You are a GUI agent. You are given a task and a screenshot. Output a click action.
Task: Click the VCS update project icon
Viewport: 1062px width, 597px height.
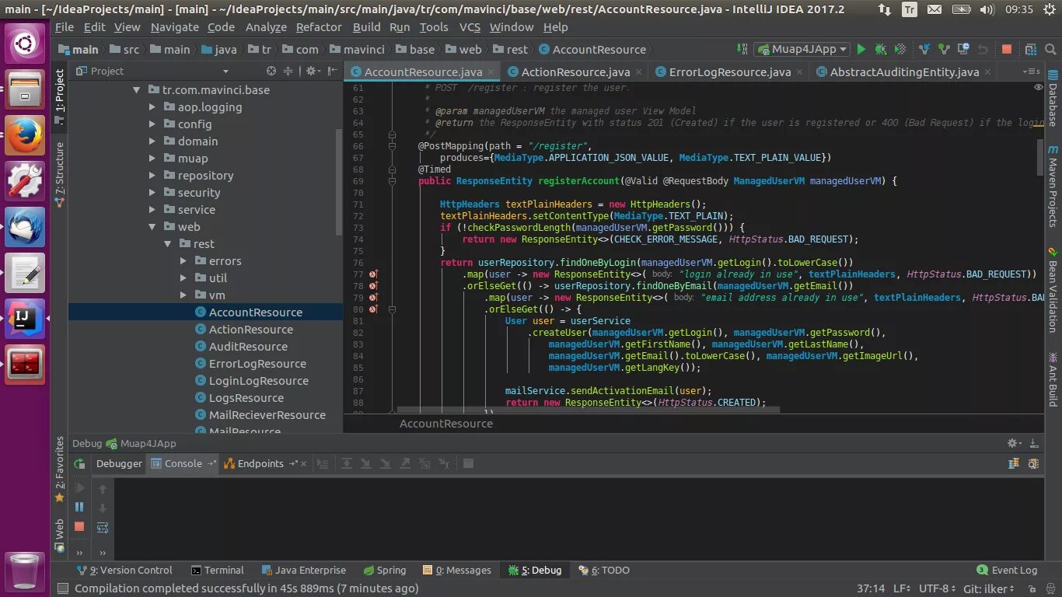click(x=924, y=49)
